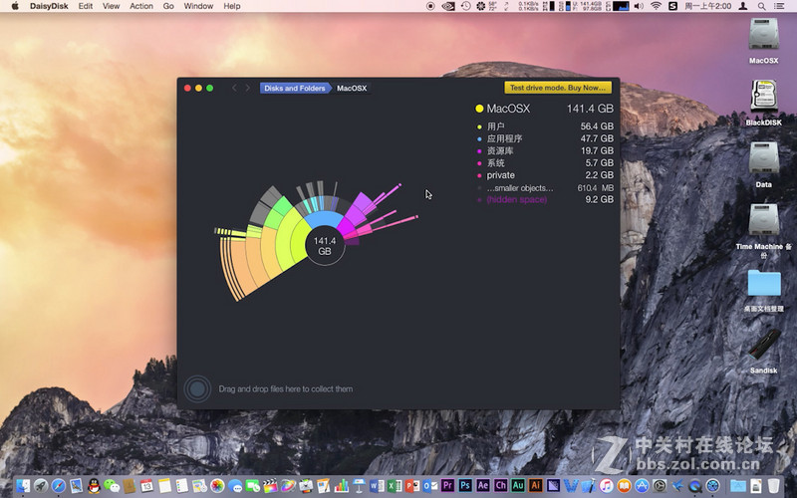The width and height of the screenshot is (797, 498).
Task: Open Calendar icon in the dock
Action: point(146,486)
